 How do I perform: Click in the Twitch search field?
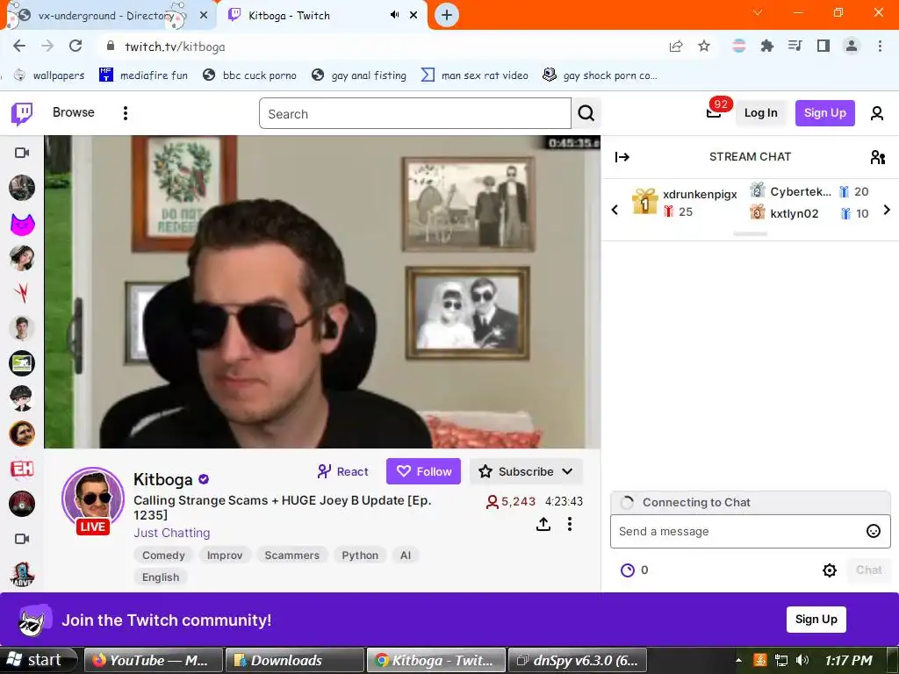point(415,113)
